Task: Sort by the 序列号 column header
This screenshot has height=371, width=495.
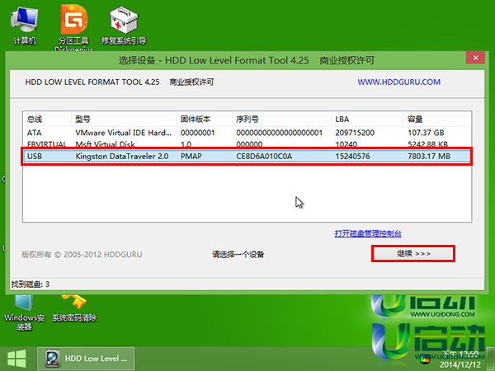Action: (x=281, y=120)
